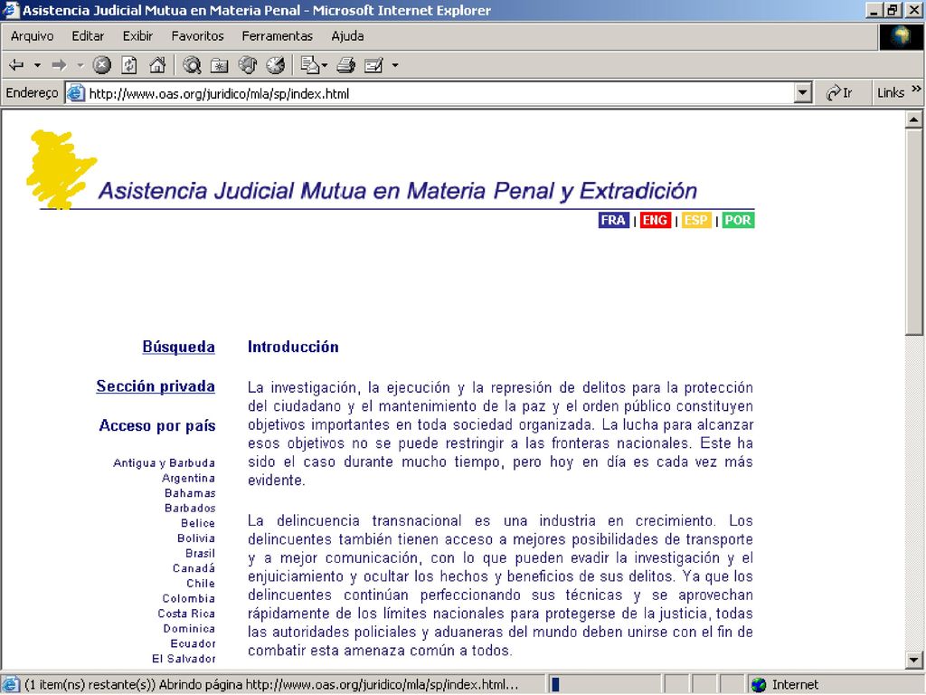Viewport: 926px width, 695px height.
Task: Select Barbados in country list
Action: point(190,509)
